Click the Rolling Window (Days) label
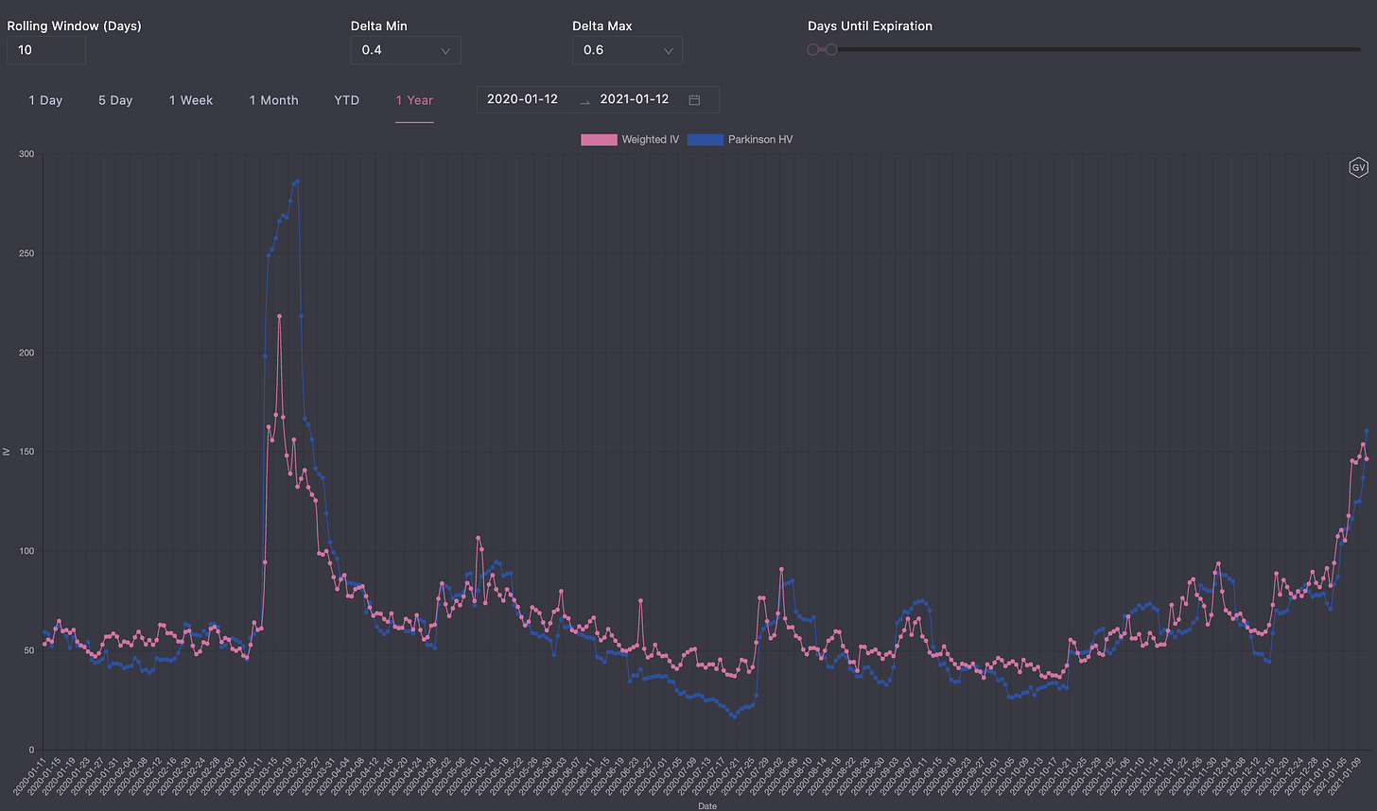The height and width of the screenshot is (811, 1377). [75, 26]
